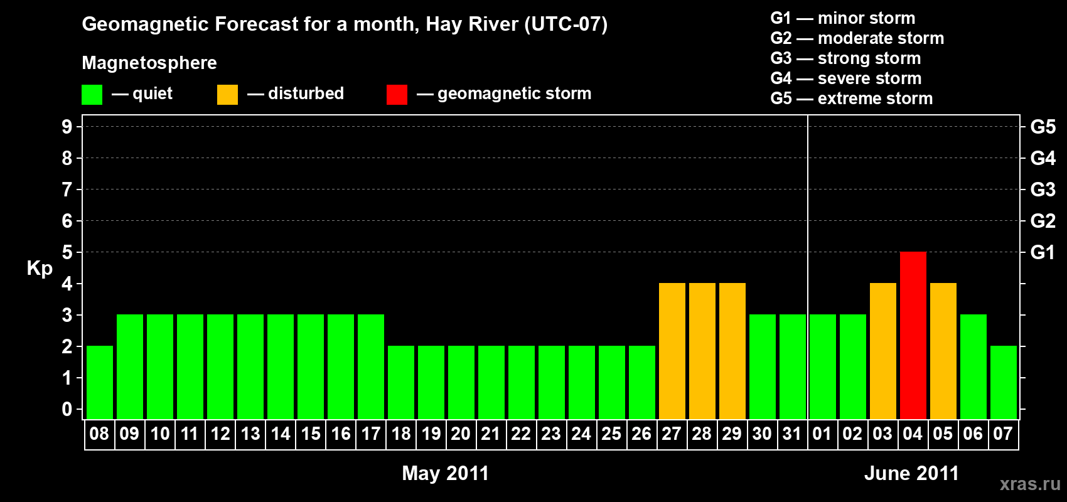Click the date label 26
1067x502 pixels.
click(641, 434)
